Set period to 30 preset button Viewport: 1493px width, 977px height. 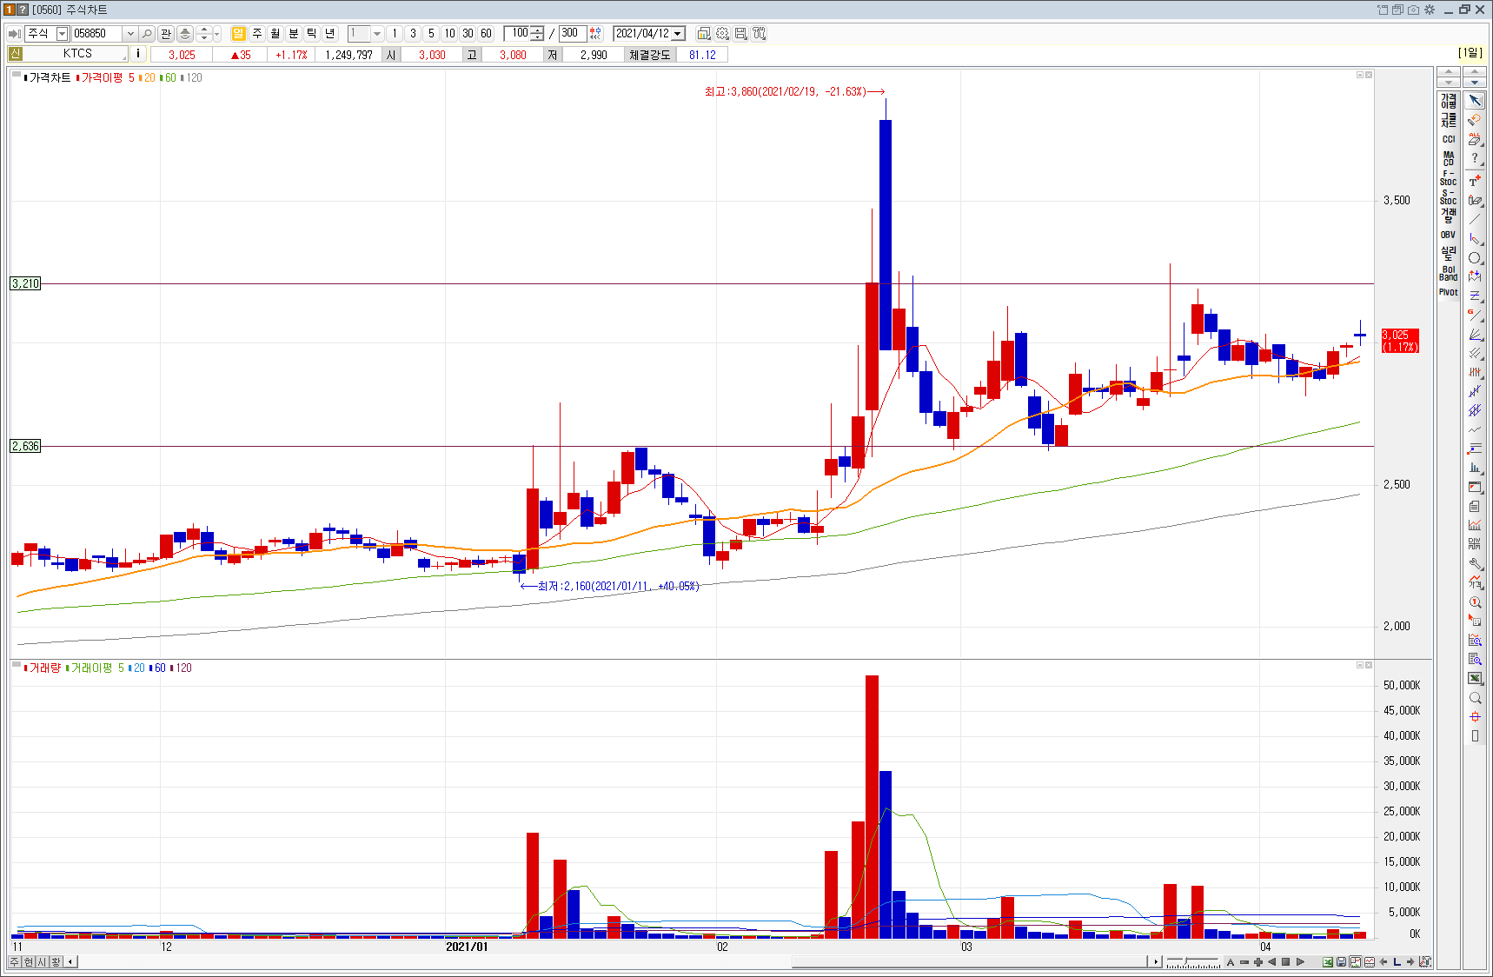(x=468, y=33)
